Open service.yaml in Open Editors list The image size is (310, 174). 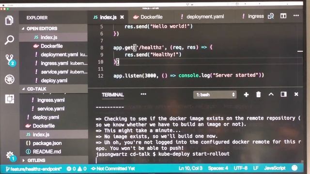pyautogui.click(x=53, y=72)
